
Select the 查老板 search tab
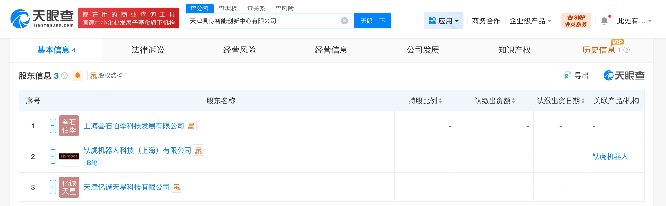tap(228, 8)
